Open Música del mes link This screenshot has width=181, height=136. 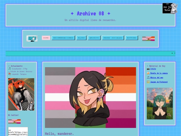pos(157,78)
